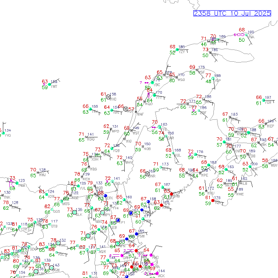
Task: Click the AQW station label
Action: pyautogui.click(x=103, y=251)
